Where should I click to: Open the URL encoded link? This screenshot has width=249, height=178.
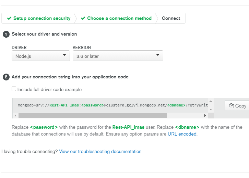tap(182, 134)
